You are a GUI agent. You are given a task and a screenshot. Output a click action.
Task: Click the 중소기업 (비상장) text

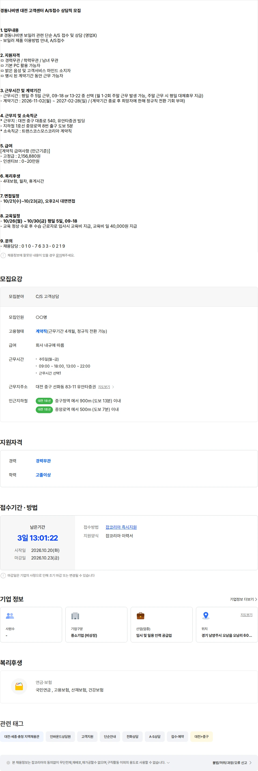84,635
